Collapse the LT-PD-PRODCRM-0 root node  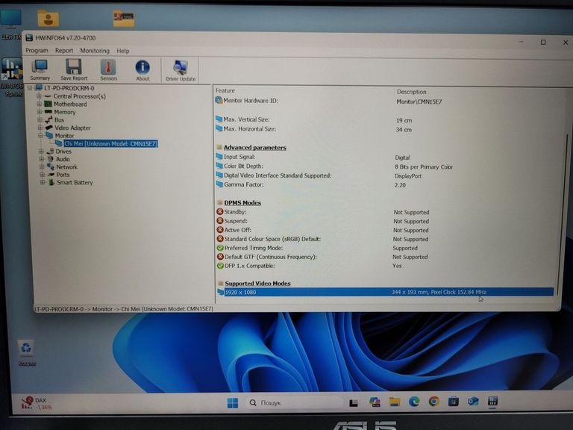pos(30,88)
